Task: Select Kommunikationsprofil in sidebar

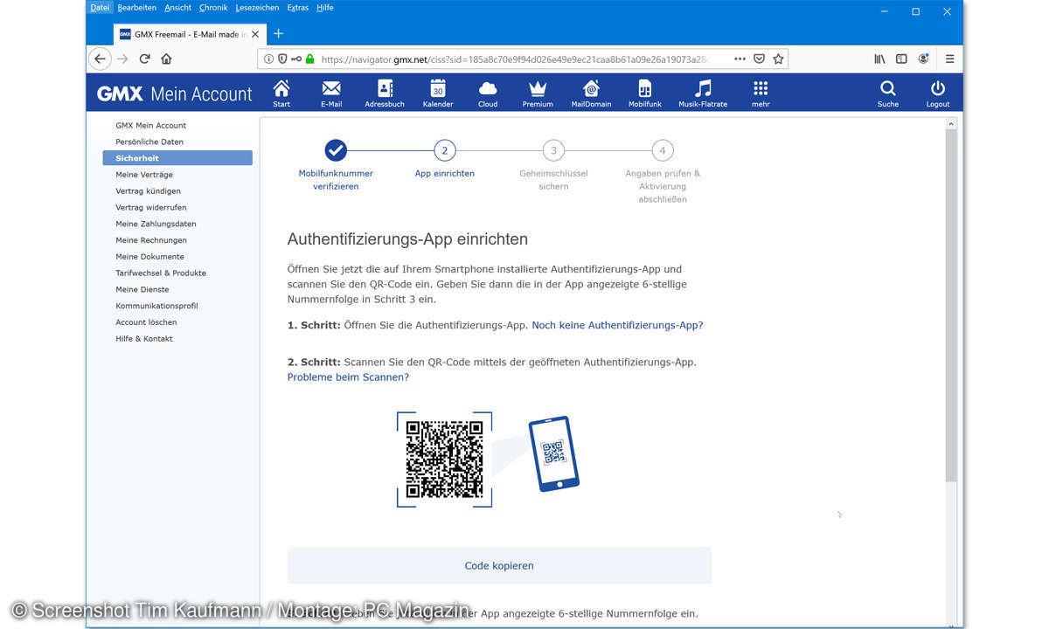Action: [x=156, y=306]
